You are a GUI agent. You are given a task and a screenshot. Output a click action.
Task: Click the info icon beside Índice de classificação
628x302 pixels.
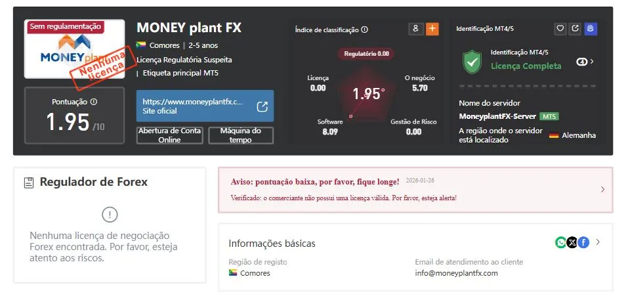click(x=364, y=30)
